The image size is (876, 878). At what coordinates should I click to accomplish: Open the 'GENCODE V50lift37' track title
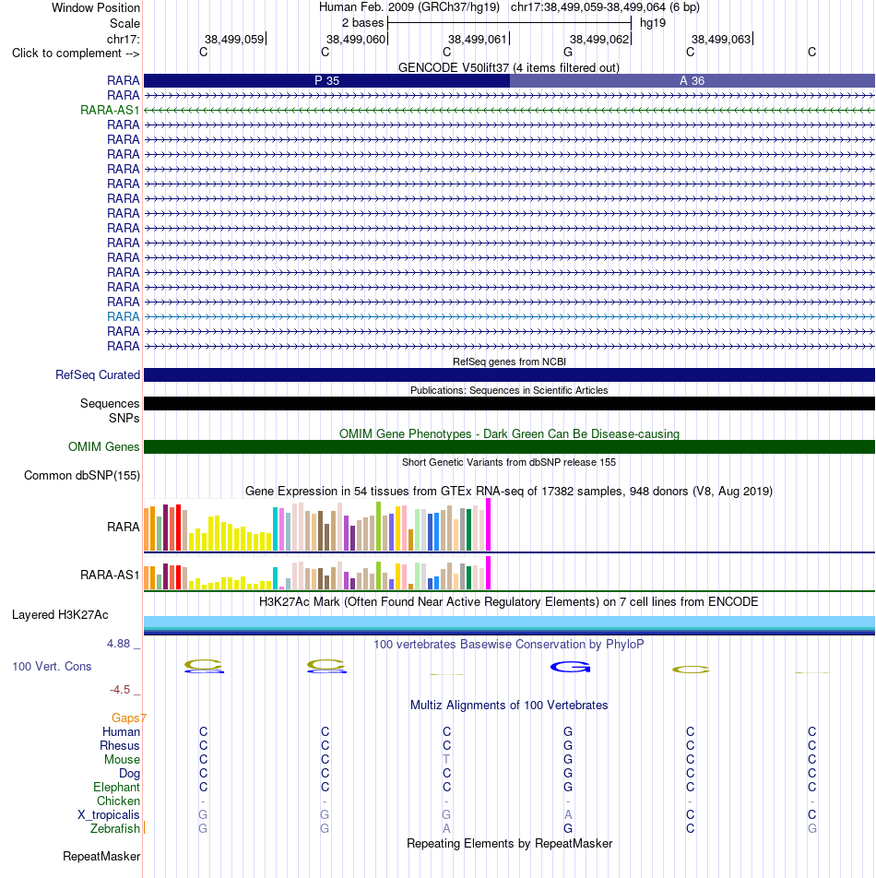pos(509,67)
